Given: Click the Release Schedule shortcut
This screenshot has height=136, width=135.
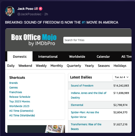Looking at the screenshot, I should pyautogui.click(x=20, y=97).
